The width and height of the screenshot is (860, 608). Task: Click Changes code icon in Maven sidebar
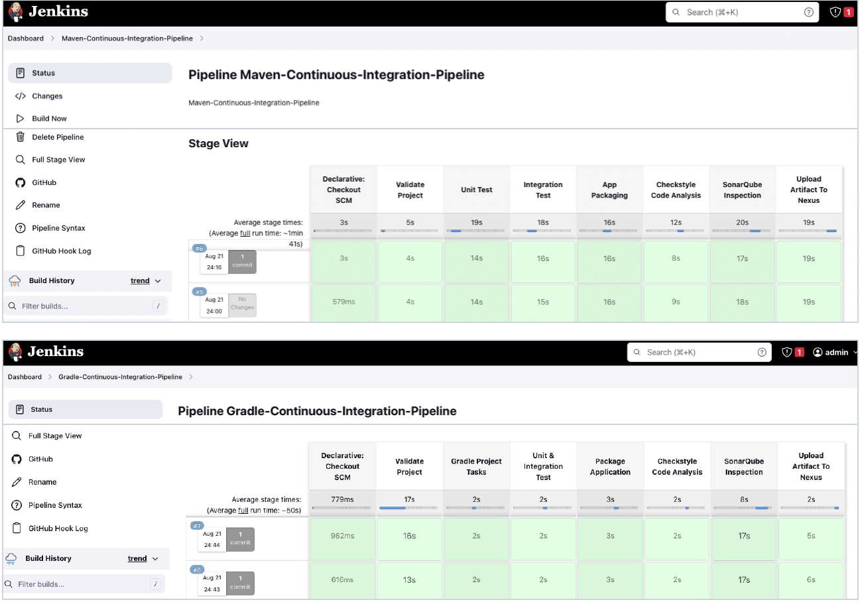(20, 96)
